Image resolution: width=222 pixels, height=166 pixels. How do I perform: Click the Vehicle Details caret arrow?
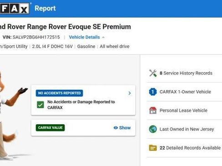103,37
